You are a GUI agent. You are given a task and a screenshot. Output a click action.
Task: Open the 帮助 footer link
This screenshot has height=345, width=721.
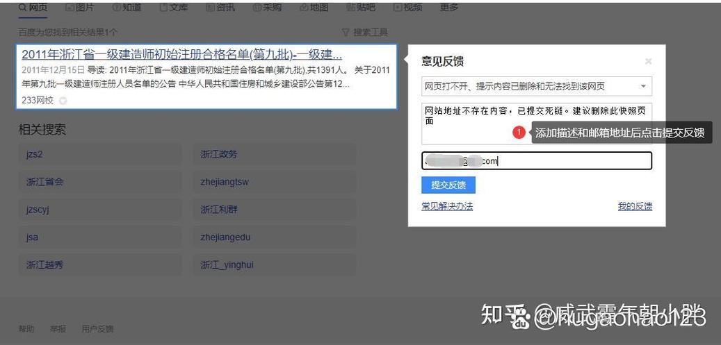pos(26,329)
